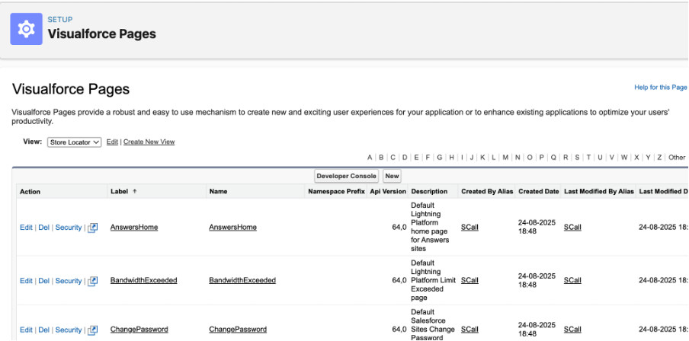Filter pages by letter Z
The width and height of the screenshot is (689, 341).
[x=659, y=157]
